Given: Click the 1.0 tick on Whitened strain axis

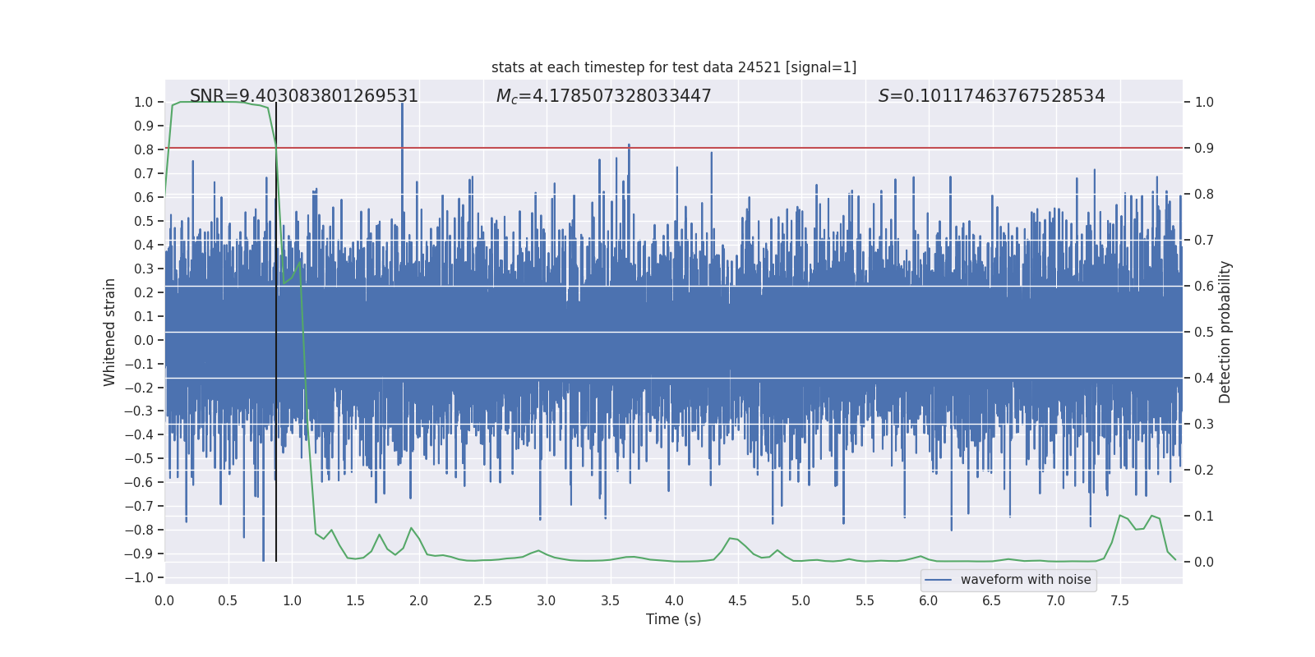Looking at the screenshot, I should coord(143,103).
